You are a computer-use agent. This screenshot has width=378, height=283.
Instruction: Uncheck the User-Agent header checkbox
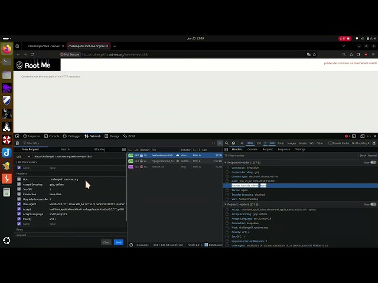[19, 204]
